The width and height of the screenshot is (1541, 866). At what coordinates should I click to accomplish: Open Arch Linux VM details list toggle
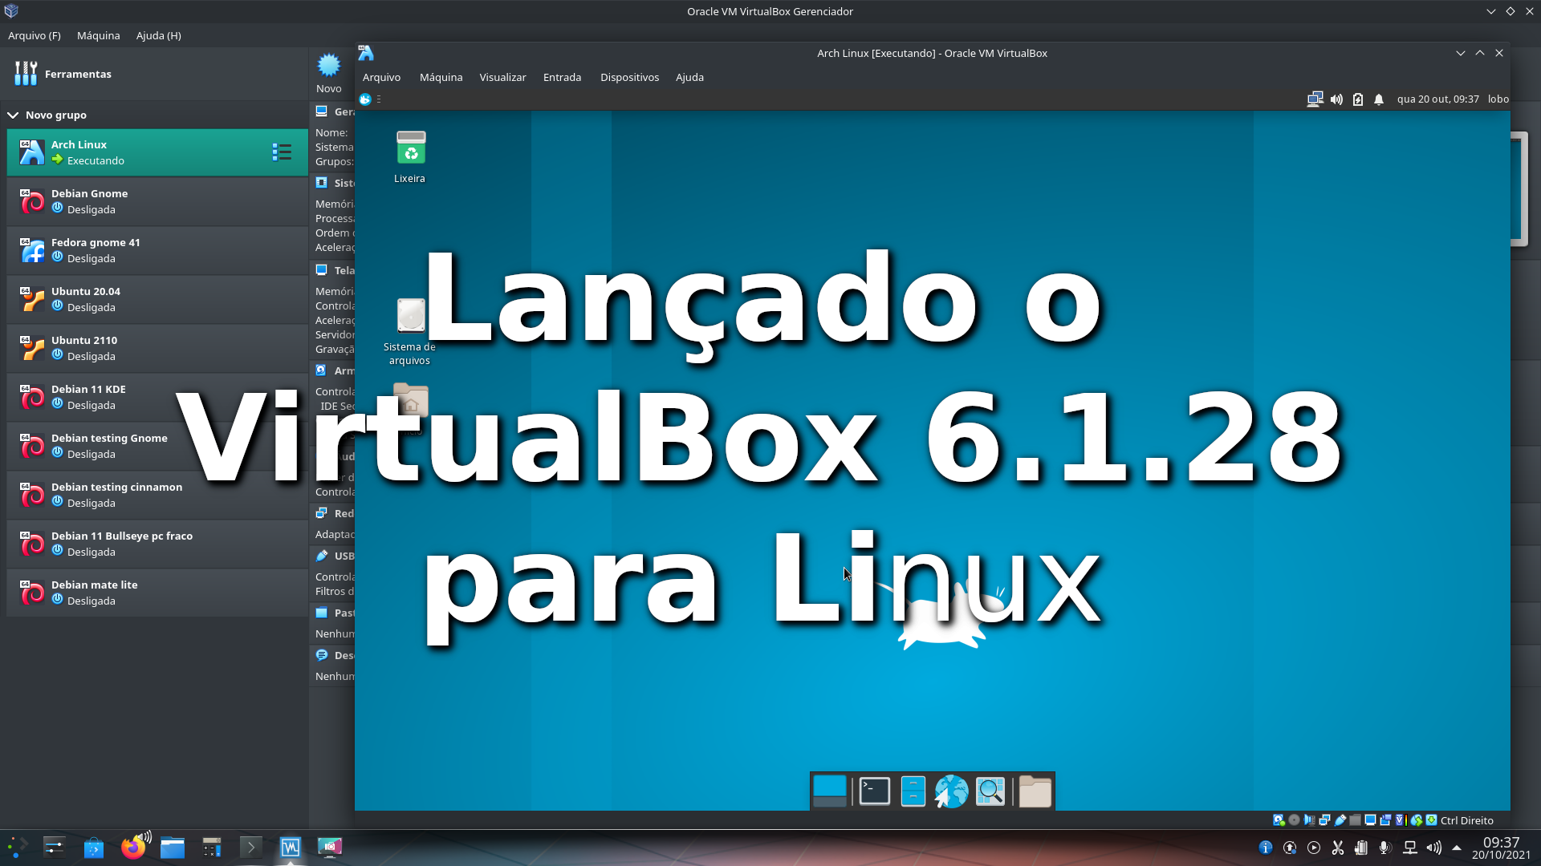click(x=282, y=152)
